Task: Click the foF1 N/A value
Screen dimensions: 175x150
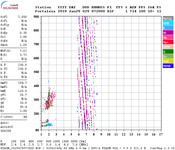Action: pos(24,21)
